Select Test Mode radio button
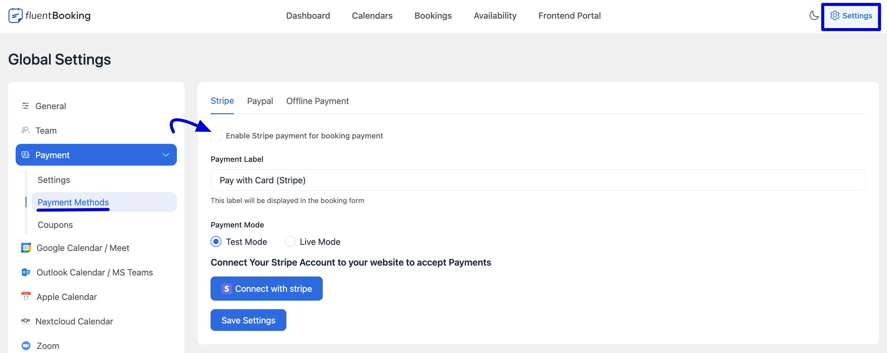 216,242
